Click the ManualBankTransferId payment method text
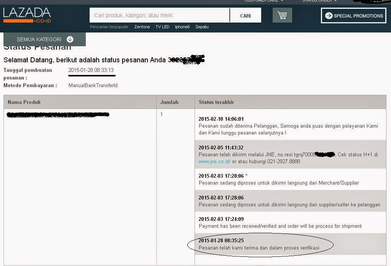391x266 pixels. [93, 85]
